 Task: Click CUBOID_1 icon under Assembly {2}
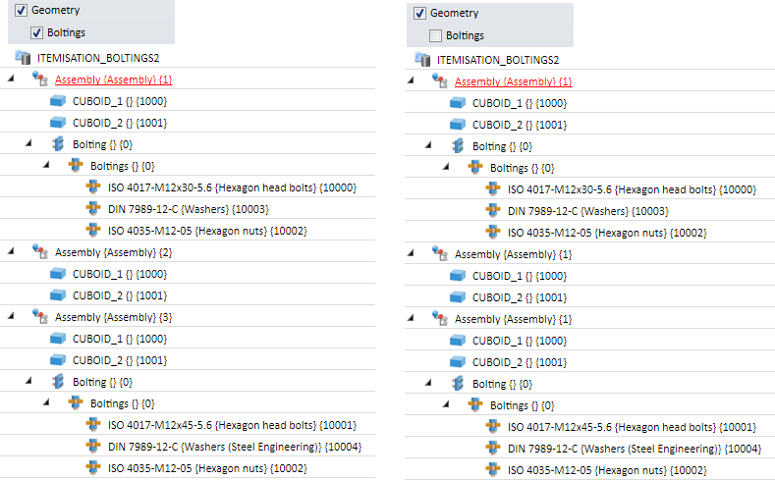[x=58, y=274]
